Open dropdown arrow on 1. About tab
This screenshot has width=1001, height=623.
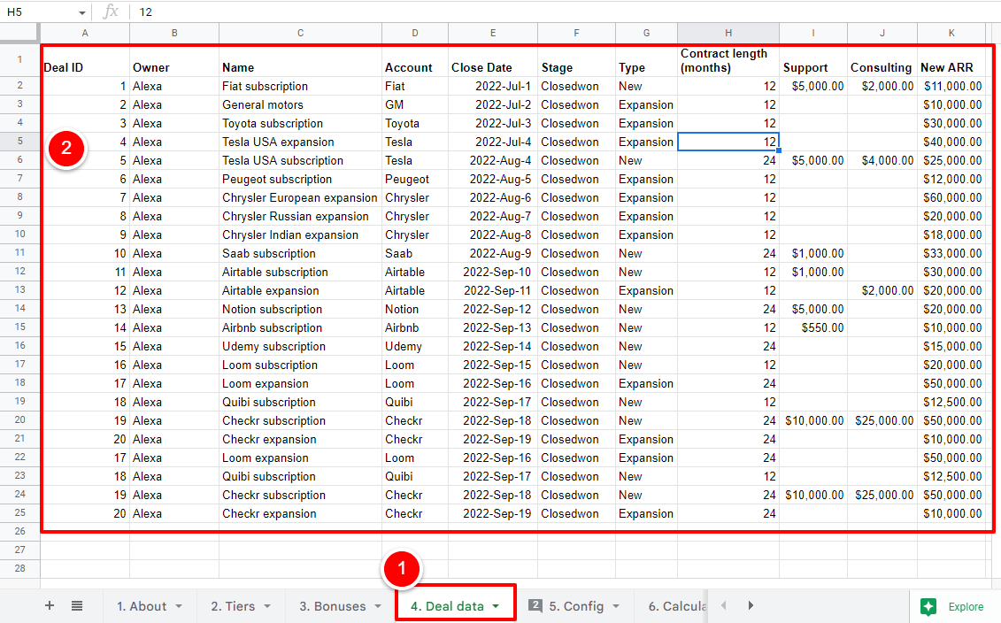[179, 606]
